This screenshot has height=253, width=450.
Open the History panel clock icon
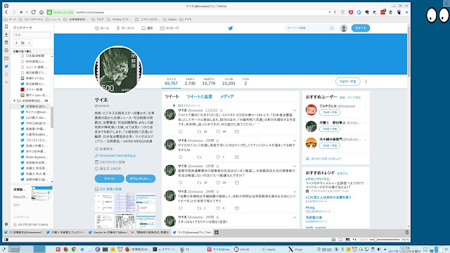tap(6, 51)
